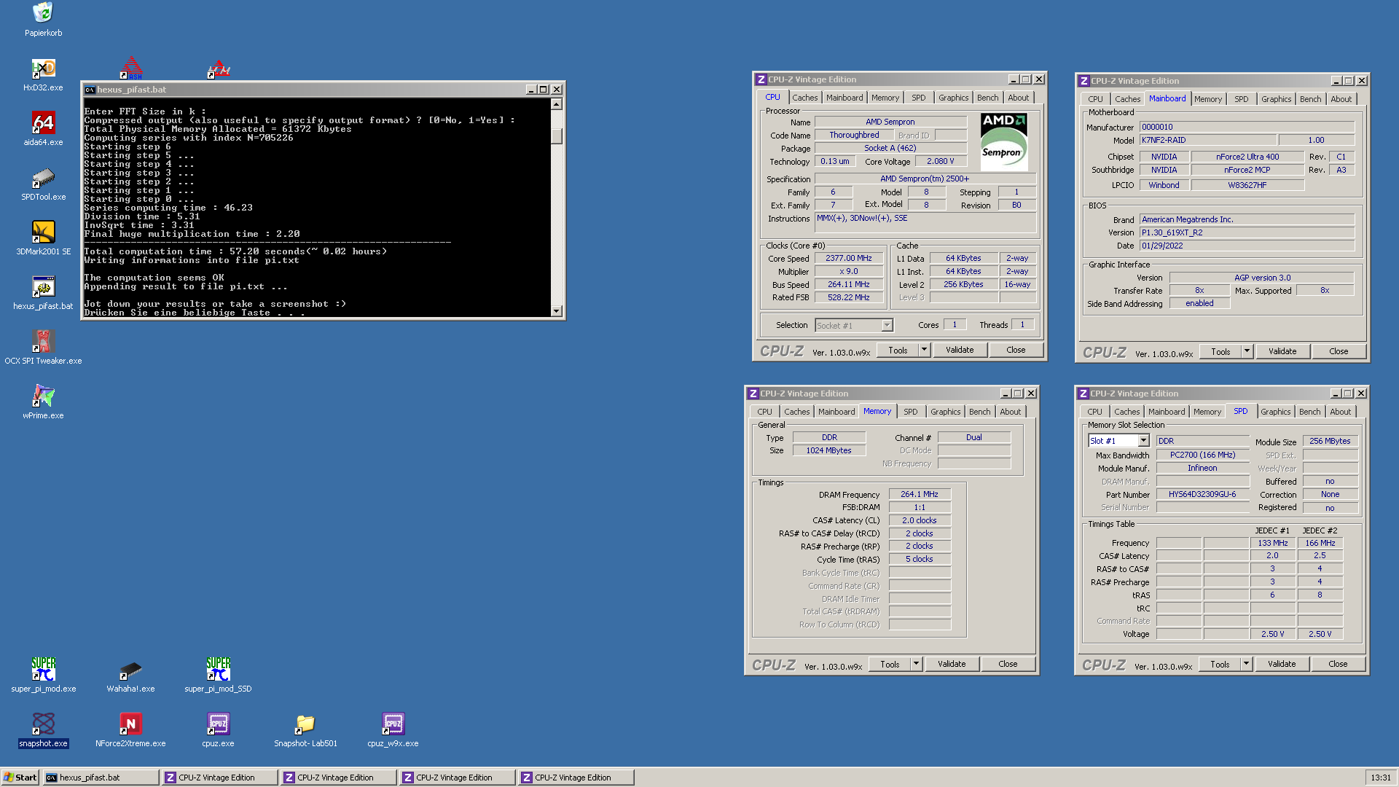Screen dimensions: 1399x787
Task: Open Snapshot- Lab501 folder
Action: pos(305,724)
